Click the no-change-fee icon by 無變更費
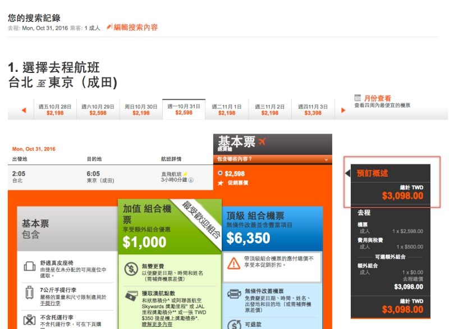This screenshot has width=449, height=329. (131, 269)
